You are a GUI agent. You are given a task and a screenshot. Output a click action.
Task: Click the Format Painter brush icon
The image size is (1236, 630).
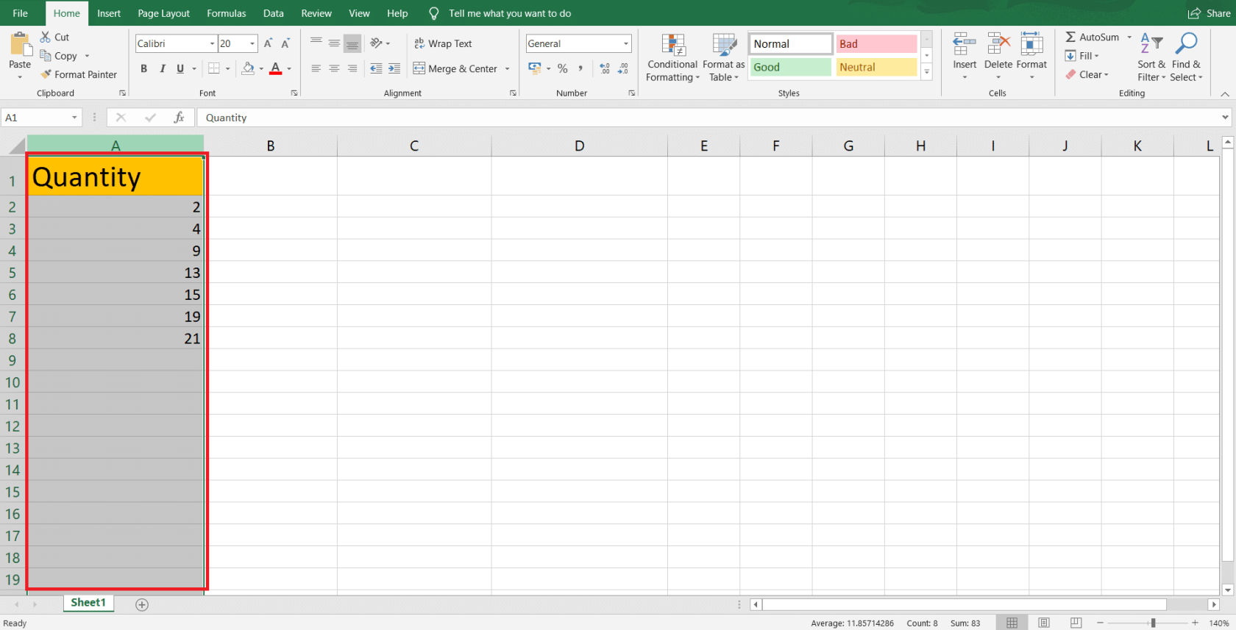pos(46,74)
